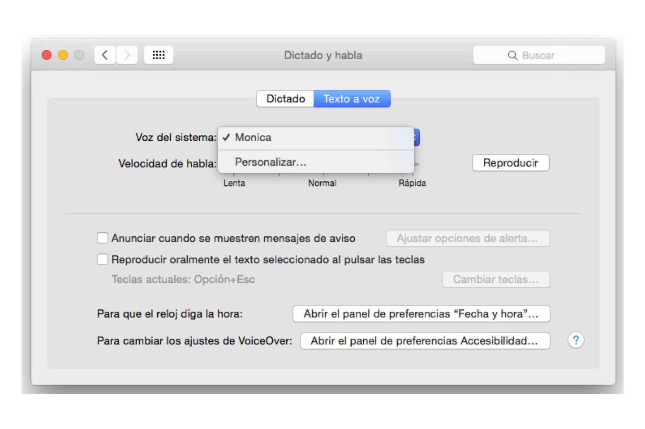Close the Dictado y habla window

[x=47, y=55]
